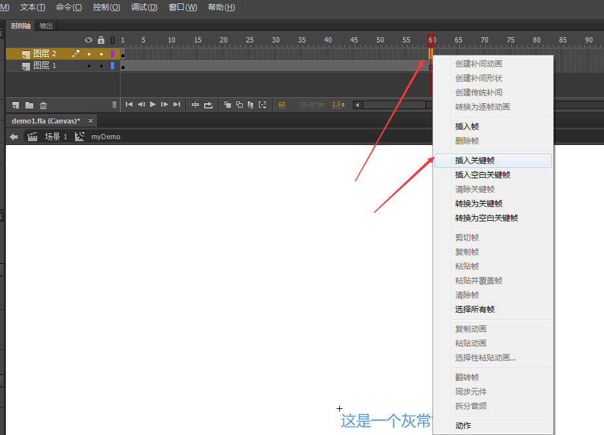Image resolution: width=604 pixels, height=435 pixels.
Task: Go back to 场景 1
Action: point(56,137)
